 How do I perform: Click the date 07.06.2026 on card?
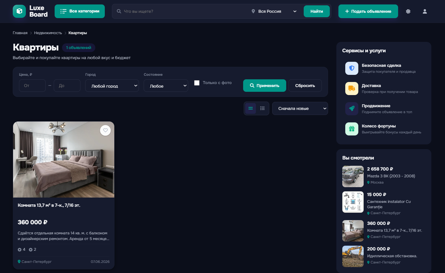click(x=100, y=262)
